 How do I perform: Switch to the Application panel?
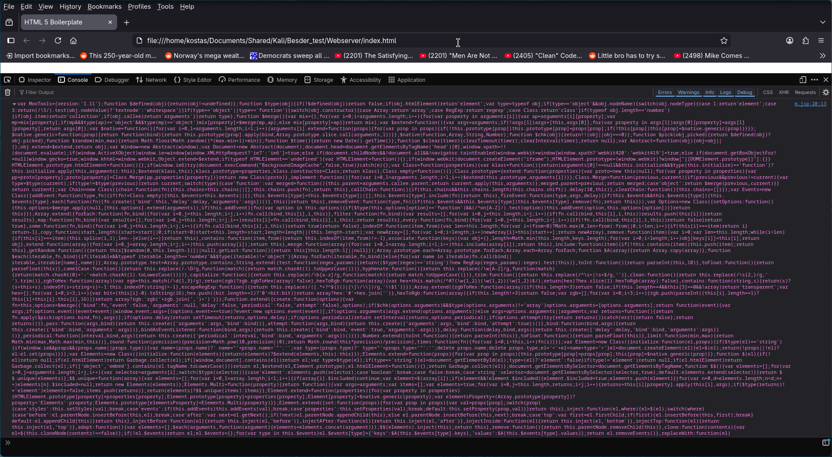click(407, 80)
